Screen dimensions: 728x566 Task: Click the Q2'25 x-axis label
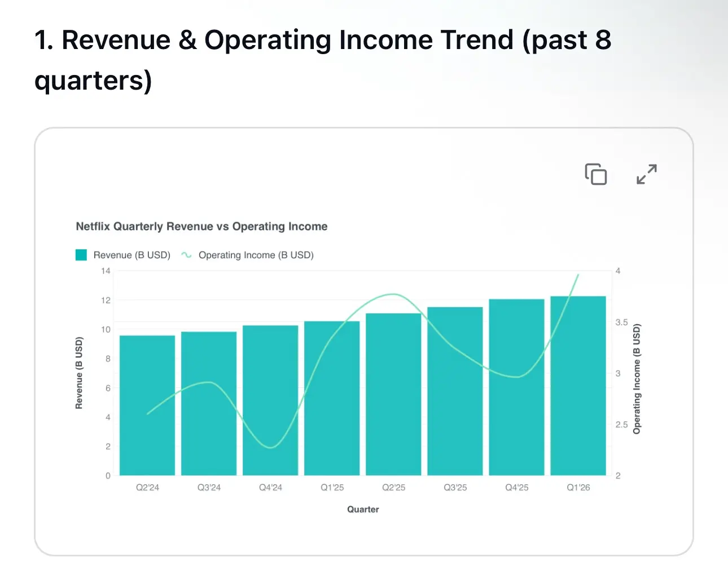[x=393, y=487]
